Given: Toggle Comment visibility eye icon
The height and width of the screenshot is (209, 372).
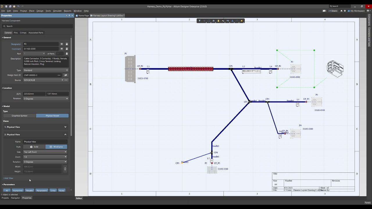Looking at the screenshot, I should coord(62,49).
